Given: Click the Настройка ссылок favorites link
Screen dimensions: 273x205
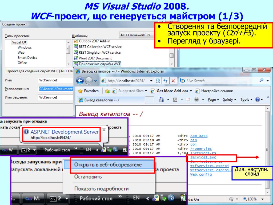Looking at the screenshot, I should [214, 91].
